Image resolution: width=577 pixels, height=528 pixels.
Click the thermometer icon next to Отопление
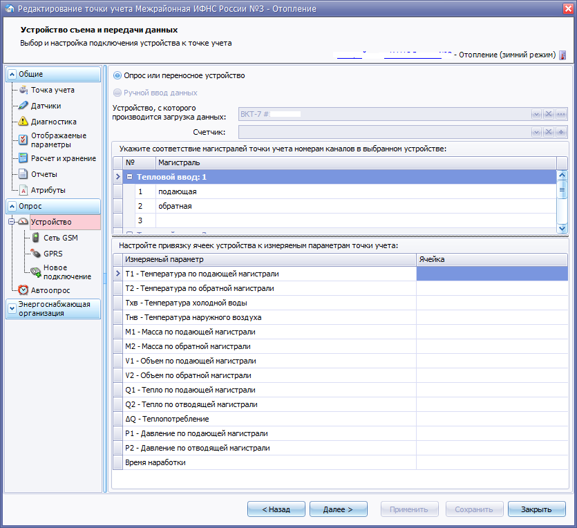(562, 55)
